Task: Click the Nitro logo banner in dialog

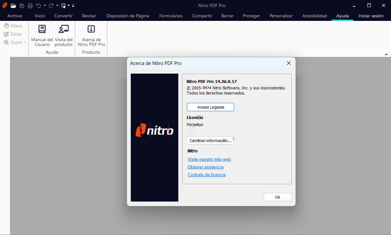Action: pyautogui.click(x=155, y=138)
